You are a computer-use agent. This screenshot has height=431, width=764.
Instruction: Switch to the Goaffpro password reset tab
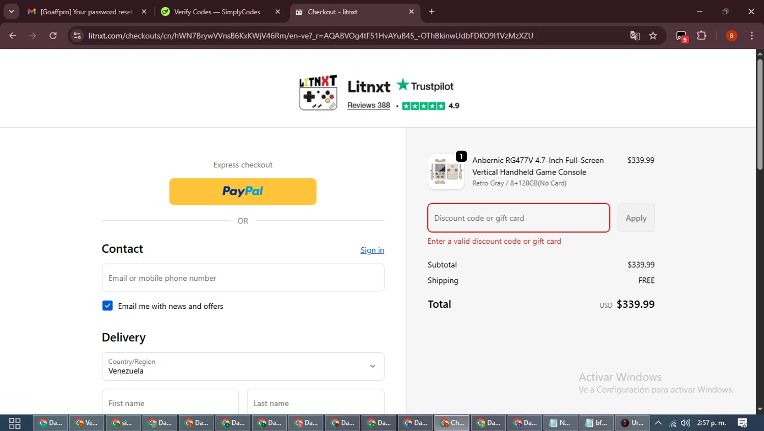(x=87, y=12)
